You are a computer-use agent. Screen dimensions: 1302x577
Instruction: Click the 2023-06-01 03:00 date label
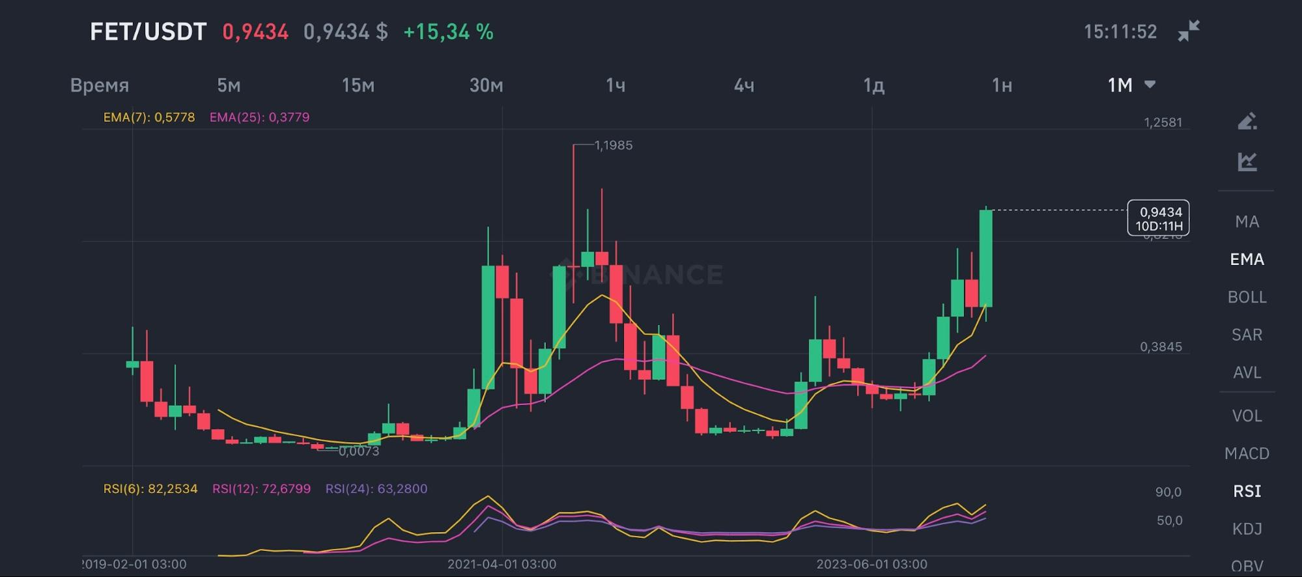[x=872, y=564]
